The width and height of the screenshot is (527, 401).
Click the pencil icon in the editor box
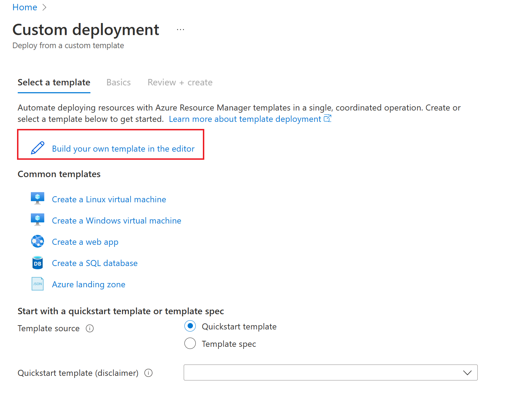(38, 148)
